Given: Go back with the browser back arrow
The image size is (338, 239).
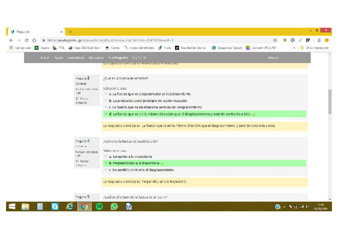Looking at the screenshot, I should click(x=11, y=40).
